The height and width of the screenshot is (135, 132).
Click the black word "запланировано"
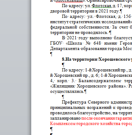(x=65, y=118)
